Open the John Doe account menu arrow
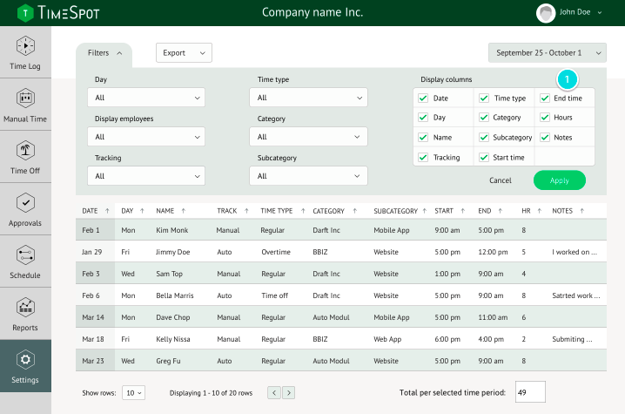This screenshot has width=625, height=414. [600, 13]
